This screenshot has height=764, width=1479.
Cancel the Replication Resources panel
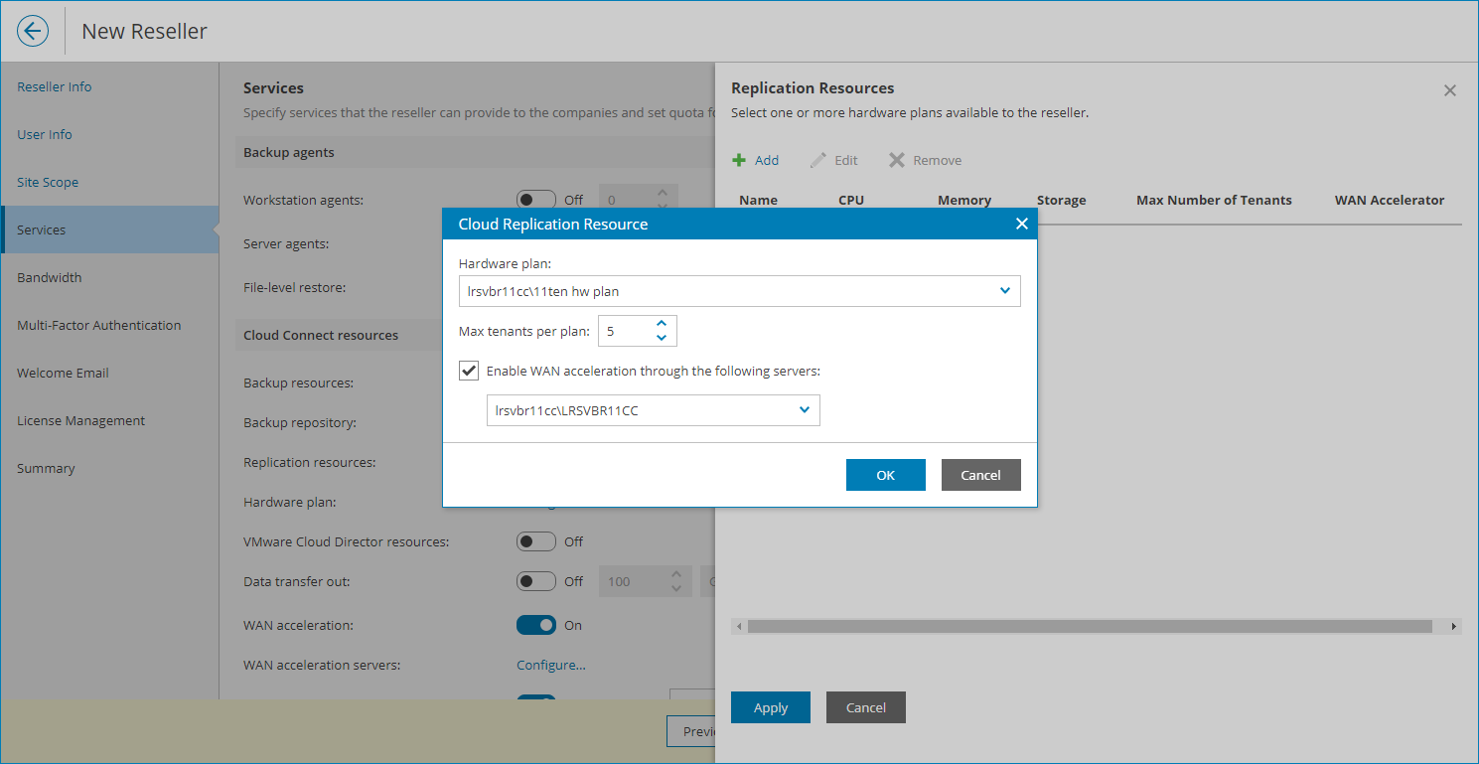tap(866, 707)
